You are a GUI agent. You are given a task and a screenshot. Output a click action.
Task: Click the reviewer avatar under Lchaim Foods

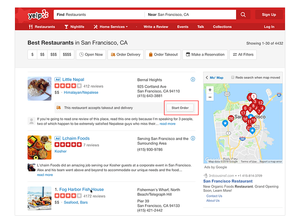pyautogui.click(x=31, y=167)
